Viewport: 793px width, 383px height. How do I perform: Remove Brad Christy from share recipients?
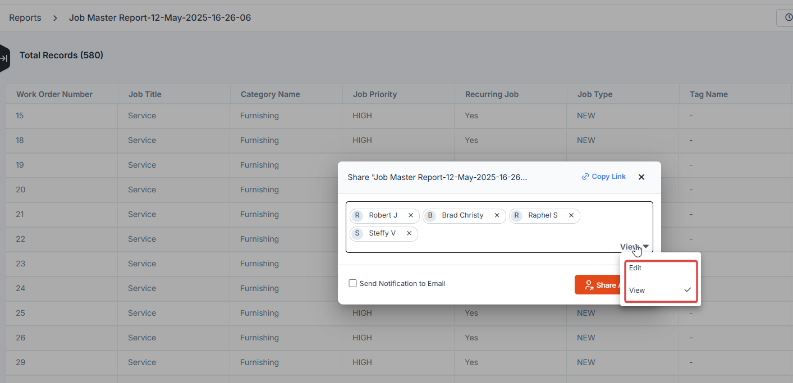(497, 215)
